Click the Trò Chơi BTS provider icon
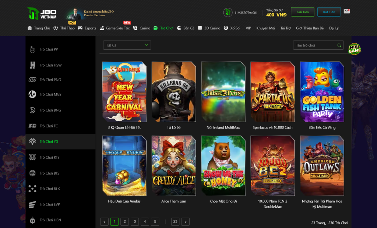Screen dimensions: 377x228 click(x=32, y=173)
